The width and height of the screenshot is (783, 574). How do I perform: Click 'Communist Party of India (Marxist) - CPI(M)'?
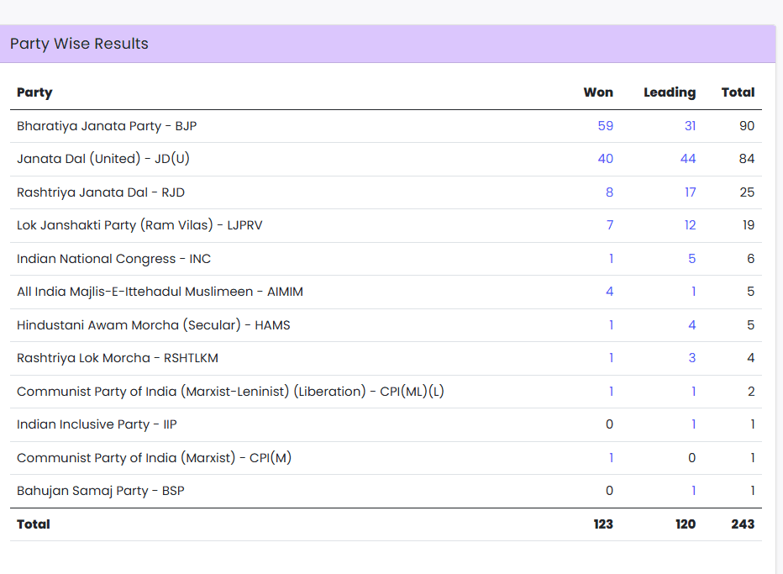pos(154,458)
